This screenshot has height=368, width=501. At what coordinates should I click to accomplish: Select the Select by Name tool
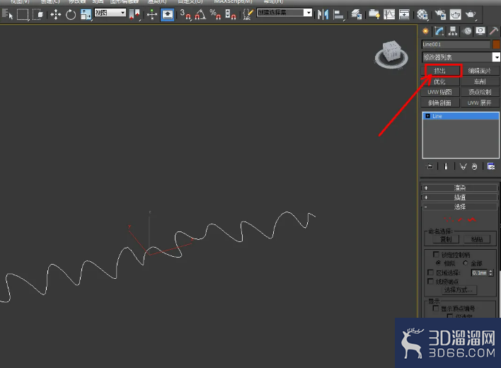[x=7, y=14]
